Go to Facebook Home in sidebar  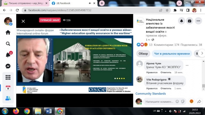click(x=8, y=32)
